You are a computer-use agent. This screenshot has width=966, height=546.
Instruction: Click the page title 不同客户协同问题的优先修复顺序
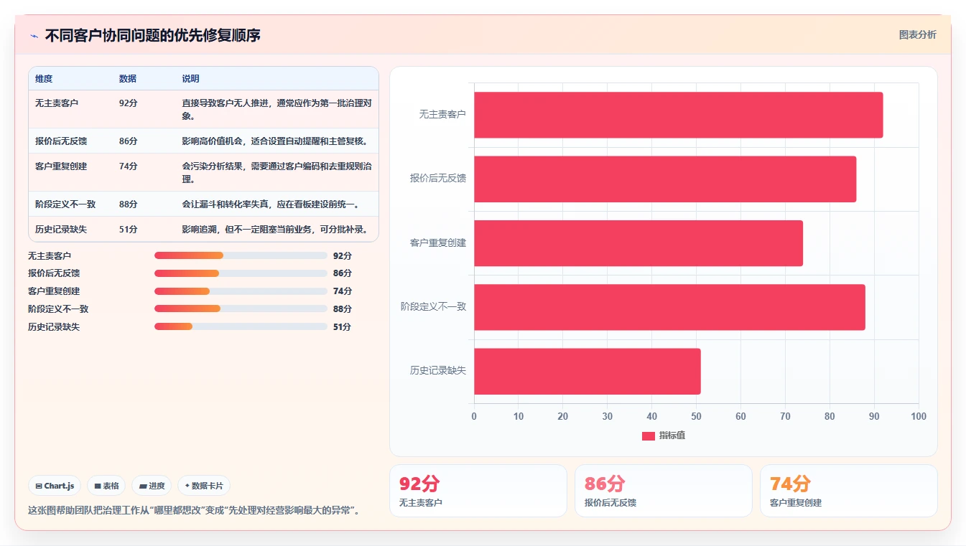click(152, 36)
